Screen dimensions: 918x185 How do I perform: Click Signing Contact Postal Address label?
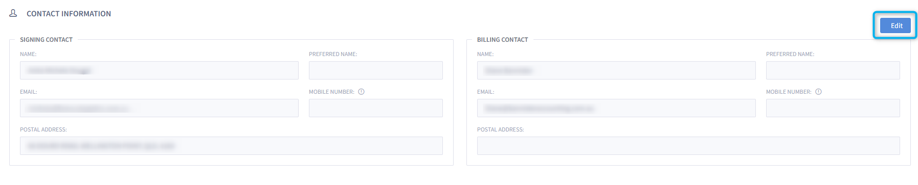click(43, 129)
